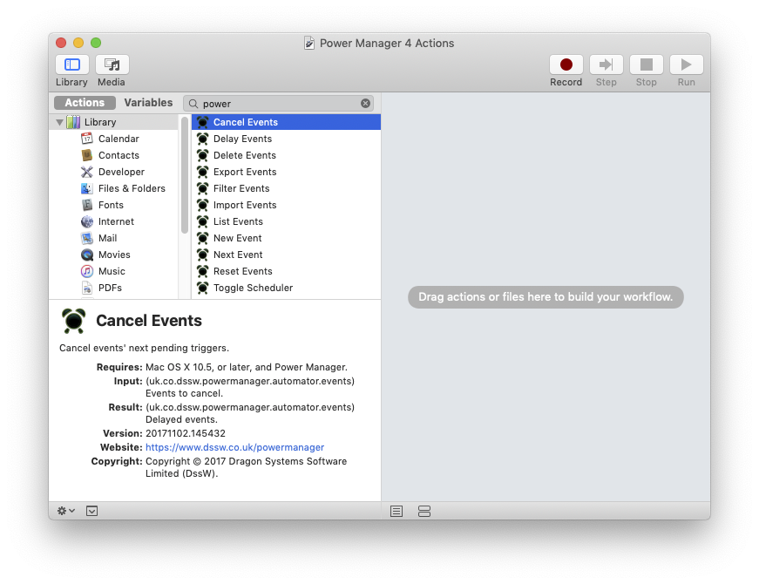Switch to the Variables tab
759x584 pixels.
coord(148,103)
